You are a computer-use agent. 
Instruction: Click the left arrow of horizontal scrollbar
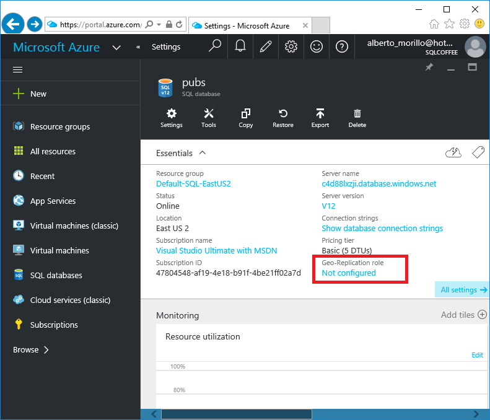(x=154, y=414)
